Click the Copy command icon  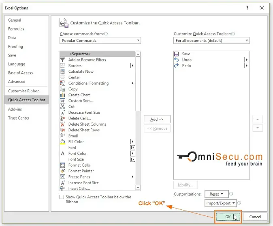62,89
